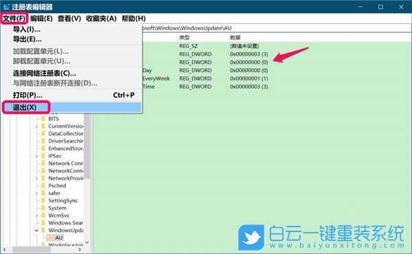Click the EnhancedStorage folder icon
Screen dimensions: 412x254
click(43, 148)
